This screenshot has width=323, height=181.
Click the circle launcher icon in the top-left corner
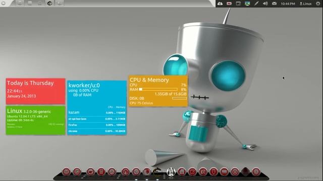pyautogui.click(x=4, y=4)
